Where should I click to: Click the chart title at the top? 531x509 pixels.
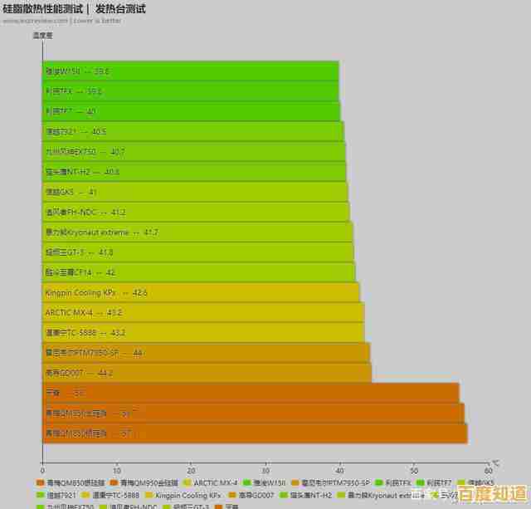click(x=75, y=8)
